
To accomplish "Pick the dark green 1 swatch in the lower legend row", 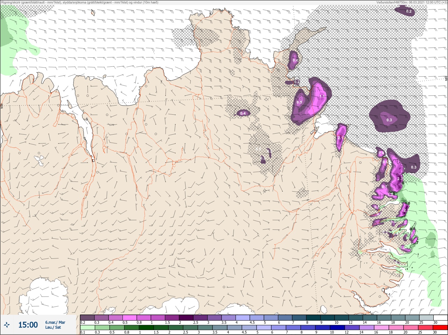I will [x=146, y=328].
